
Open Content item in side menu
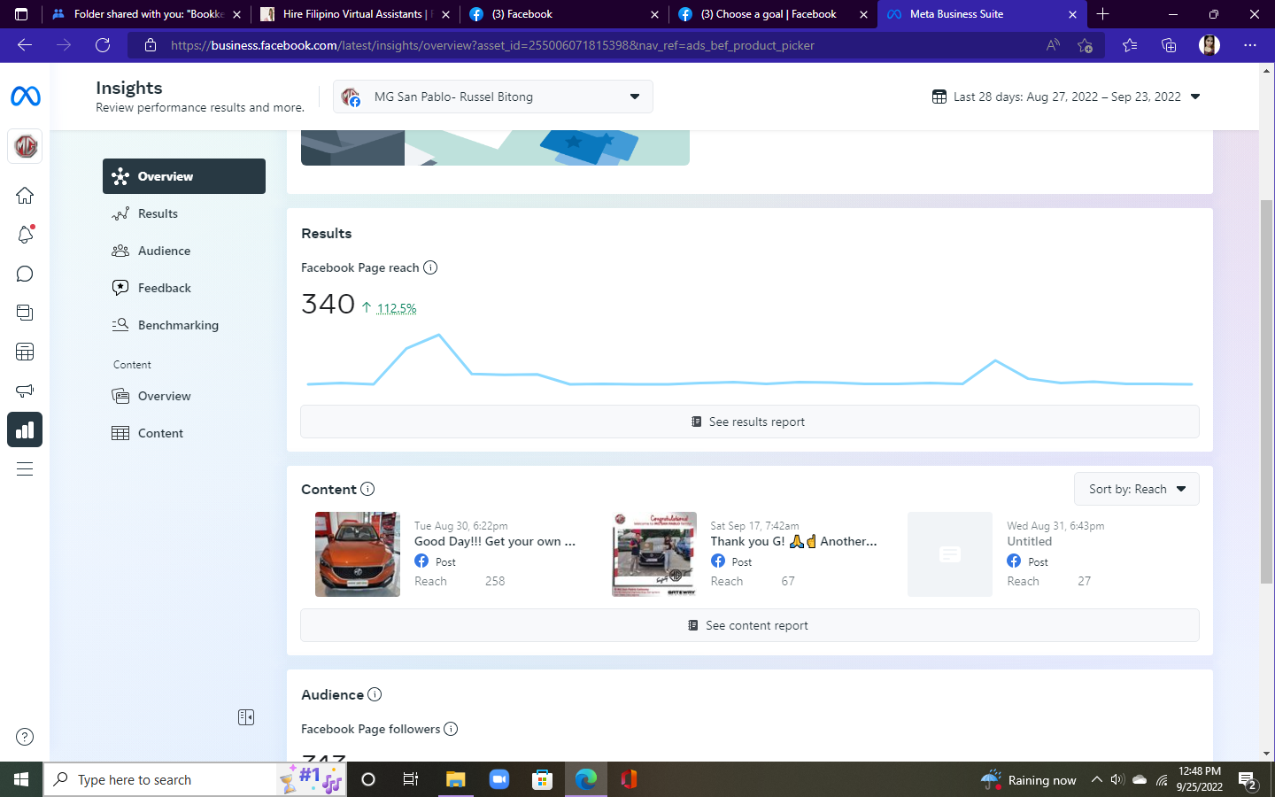pyautogui.click(x=184, y=433)
